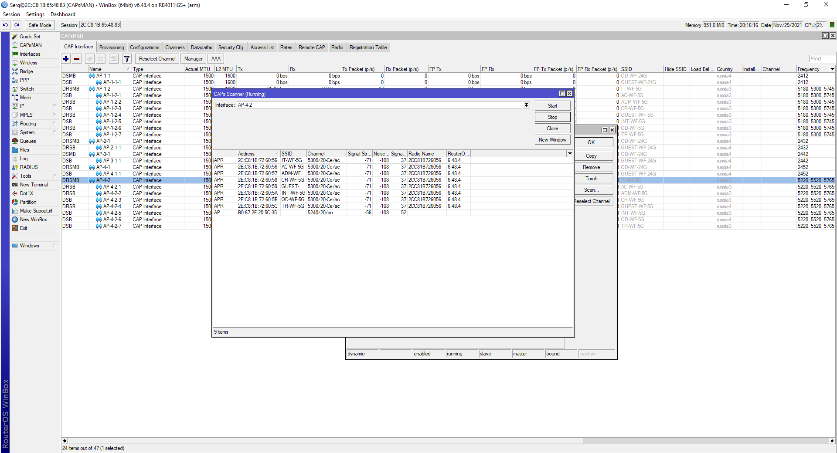Open the Settings menu
Screen dimensions: 837x453
coord(35,14)
